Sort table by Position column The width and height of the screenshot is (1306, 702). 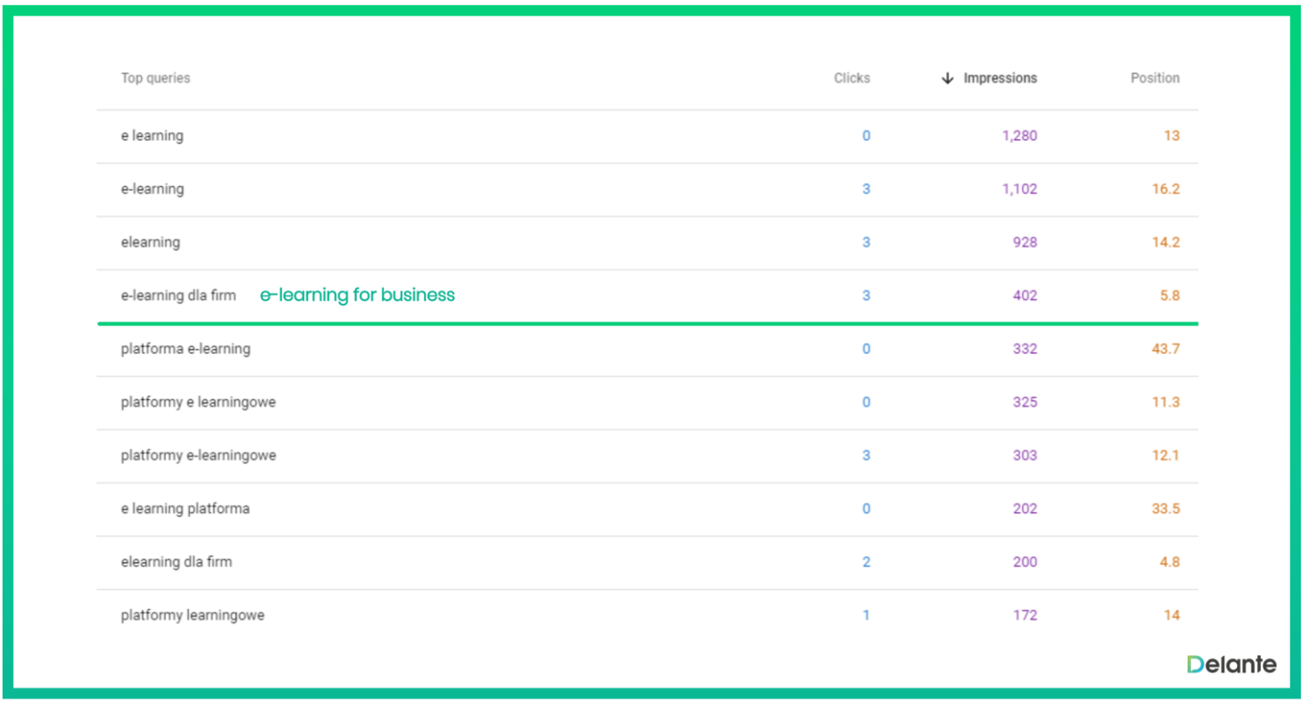(x=1155, y=78)
